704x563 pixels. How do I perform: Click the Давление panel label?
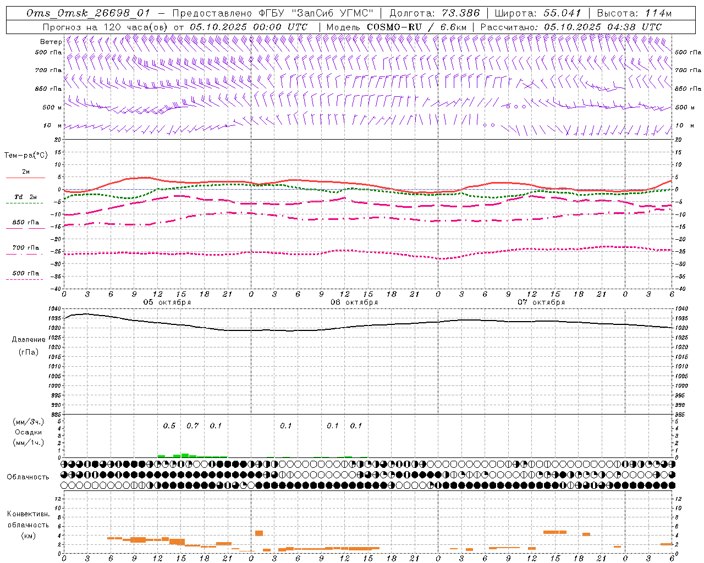tap(28, 340)
